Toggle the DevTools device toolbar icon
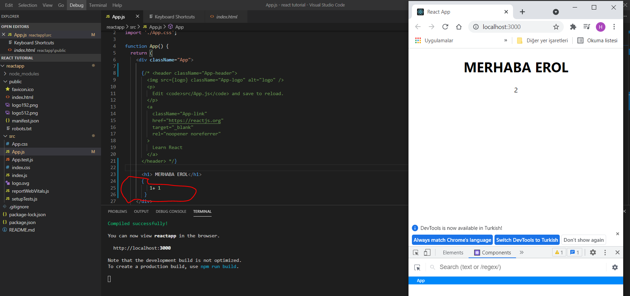 pyautogui.click(x=427, y=252)
